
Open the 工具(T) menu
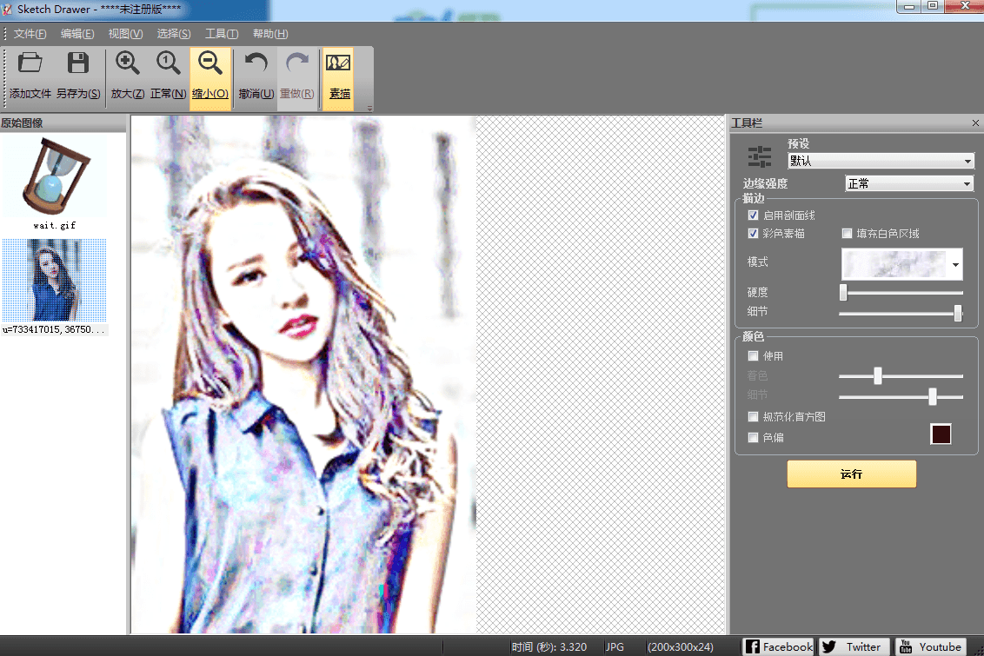click(222, 34)
